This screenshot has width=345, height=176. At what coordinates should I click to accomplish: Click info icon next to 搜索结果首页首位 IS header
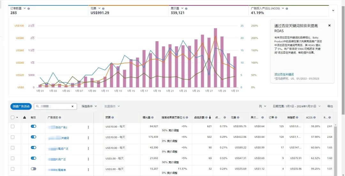click(187, 118)
